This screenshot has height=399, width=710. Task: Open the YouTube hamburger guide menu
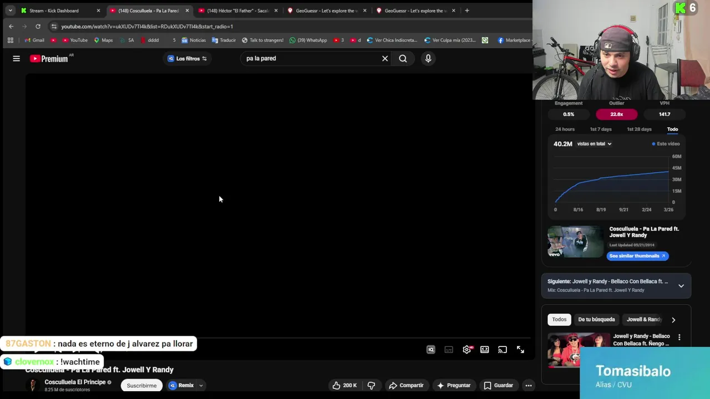click(x=16, y=58)
